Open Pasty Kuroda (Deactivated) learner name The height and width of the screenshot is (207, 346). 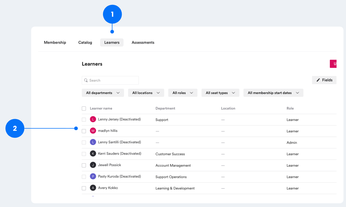pyautogui.click(x=119, y=176)
